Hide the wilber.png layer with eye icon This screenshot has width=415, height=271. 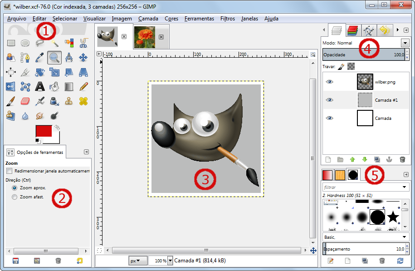coord(330,82)
